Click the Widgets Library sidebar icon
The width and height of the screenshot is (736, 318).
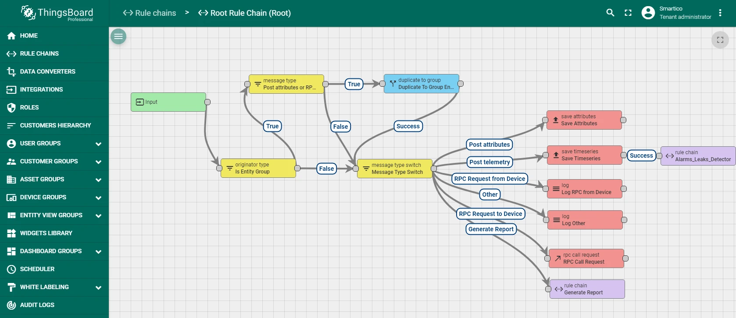11,233
